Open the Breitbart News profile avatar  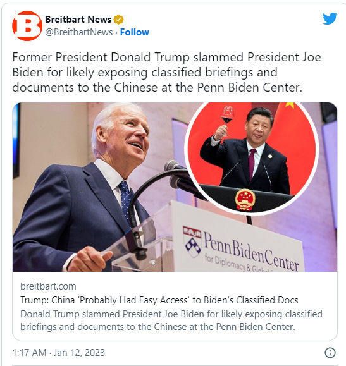pyautogui.click(x=27, y=26)
